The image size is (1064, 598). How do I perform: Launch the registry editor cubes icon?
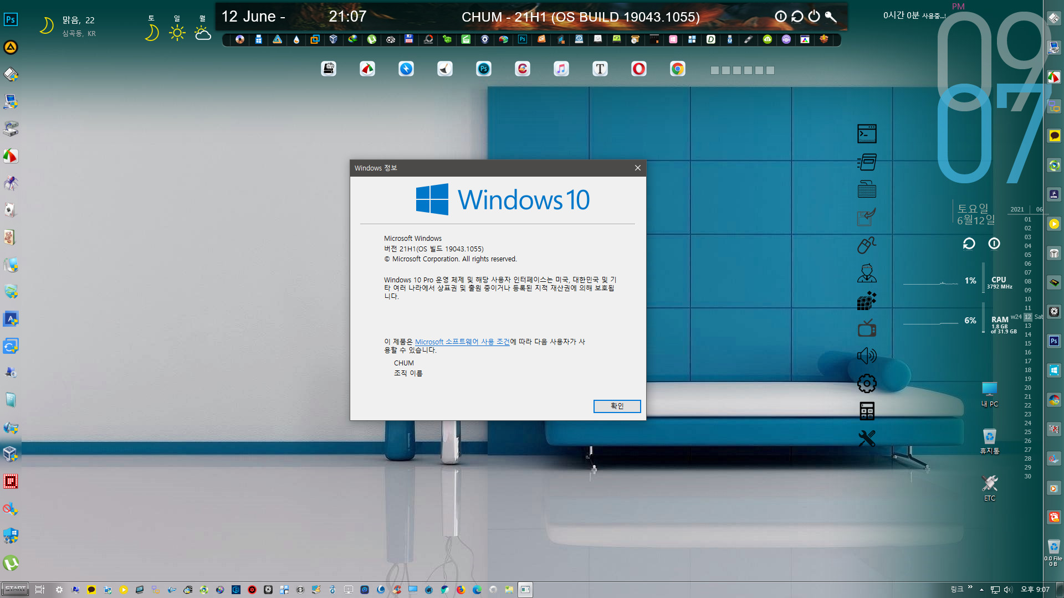point(867,301)
